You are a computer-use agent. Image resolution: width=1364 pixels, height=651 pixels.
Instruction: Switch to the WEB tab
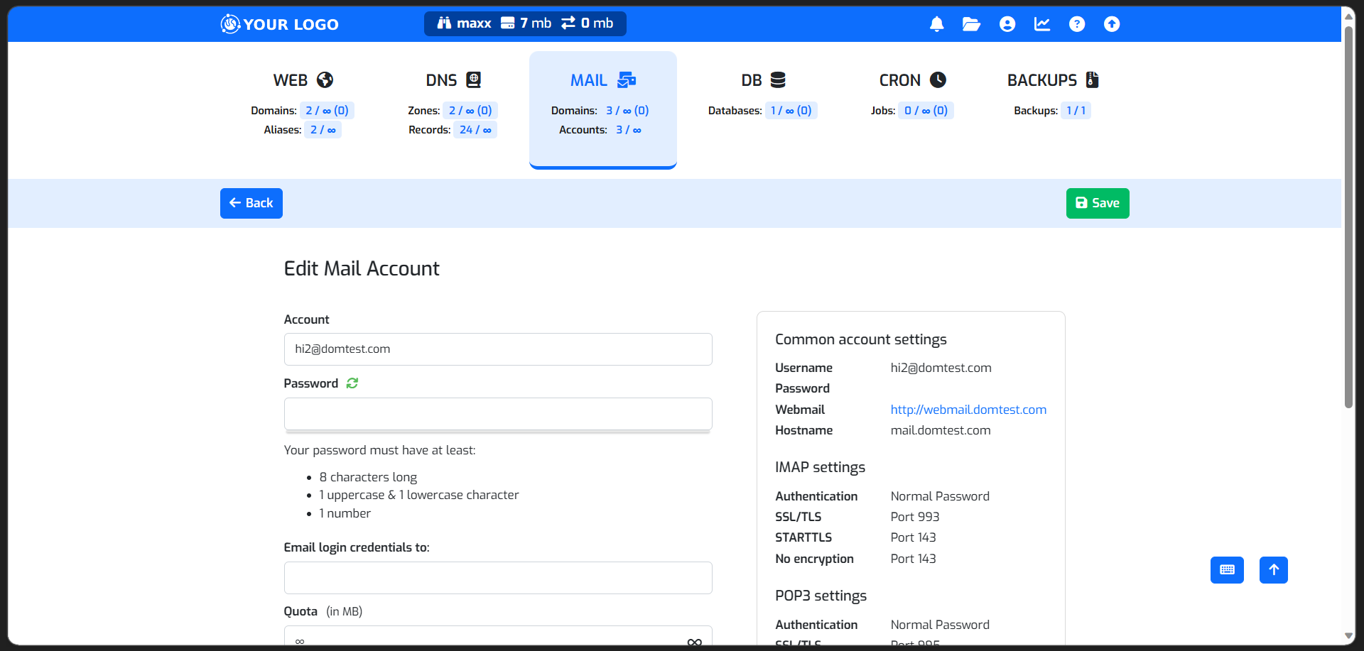point(302,80)
